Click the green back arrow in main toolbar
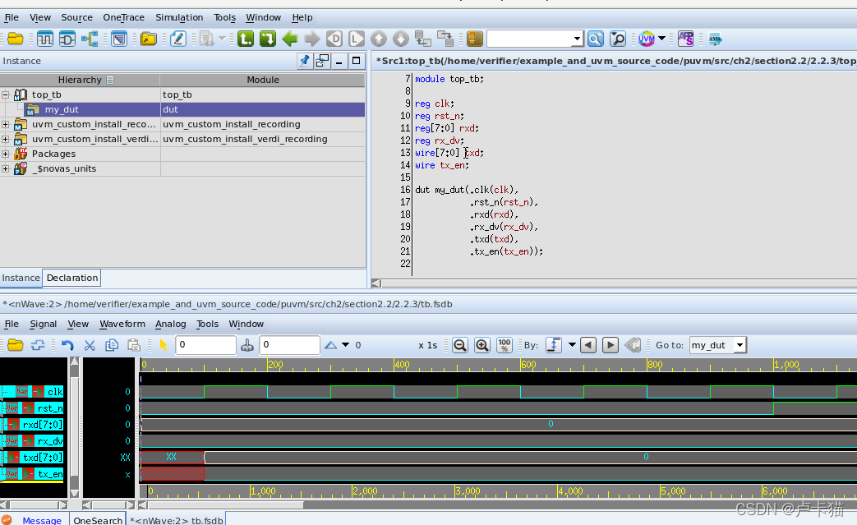Screen dimensions: 857x525 [289, 39]
